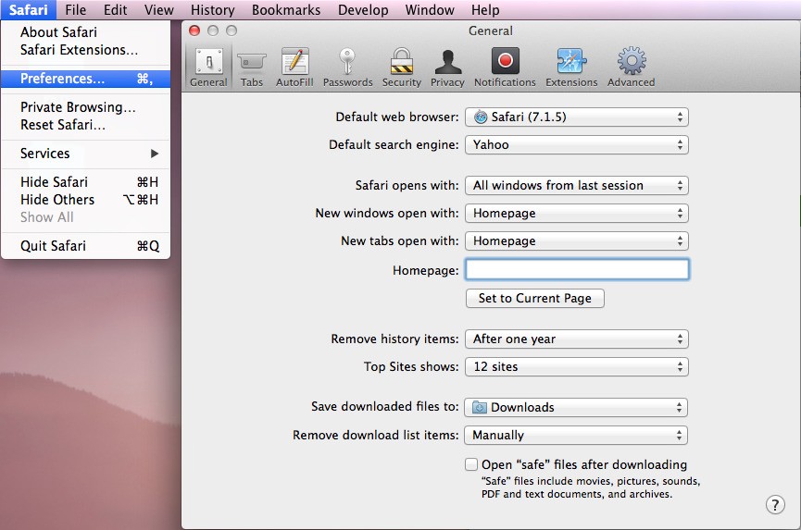Open the Top Sites shows dropdown
801x530 pixels.
[x=577, y=367]
